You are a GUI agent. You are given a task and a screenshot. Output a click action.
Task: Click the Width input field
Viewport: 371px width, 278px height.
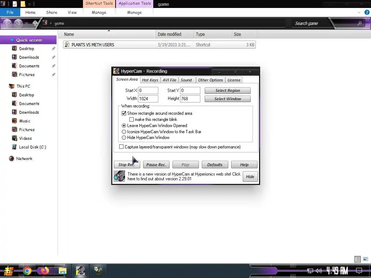click(148, 98)
